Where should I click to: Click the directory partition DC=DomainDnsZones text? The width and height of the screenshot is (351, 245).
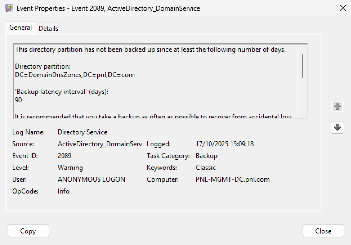(75, 75)
